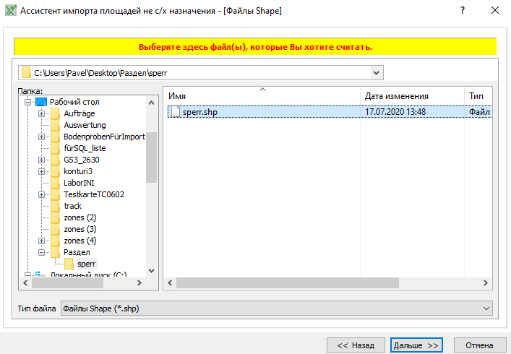511x354 pixels.
Task: Click the Отмена cancel button
Action: click(x=479, y=345)
